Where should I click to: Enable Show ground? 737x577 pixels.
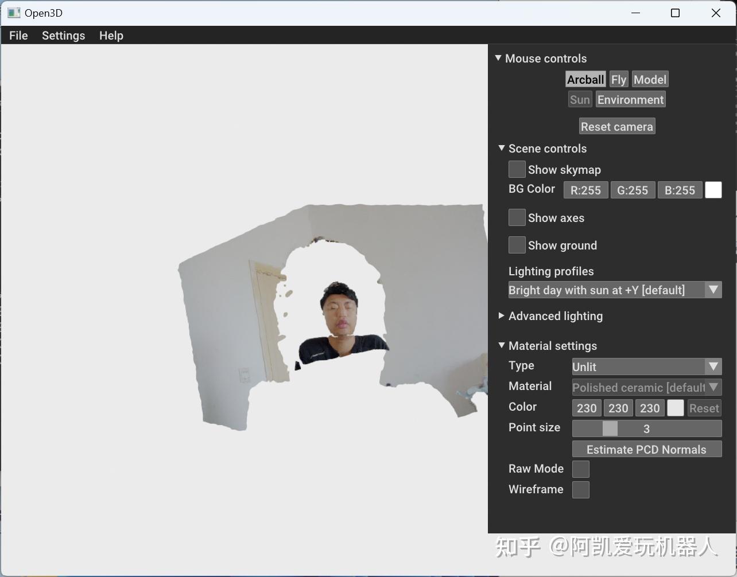coord(516,245)
